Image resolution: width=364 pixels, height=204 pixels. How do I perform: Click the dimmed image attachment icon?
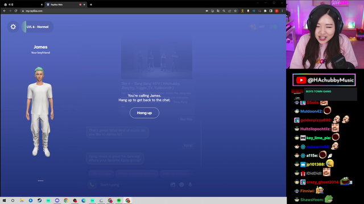click(x=173, y=185)
